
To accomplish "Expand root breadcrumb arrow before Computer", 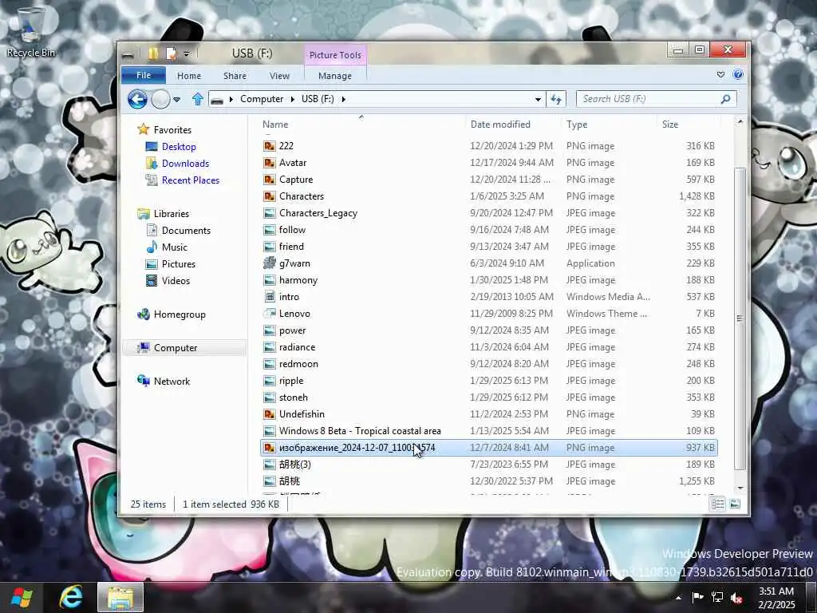I will 231,99.
